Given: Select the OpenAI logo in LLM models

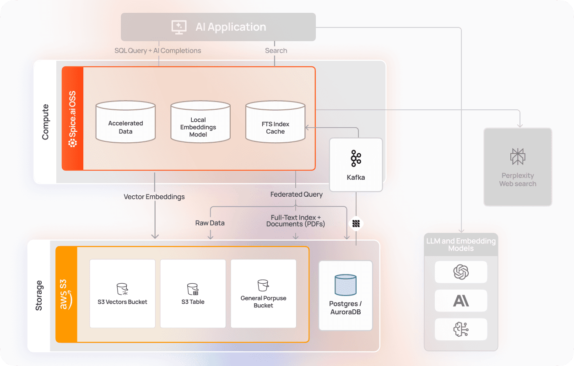Looking at the screenshot, I should point(461,272).
